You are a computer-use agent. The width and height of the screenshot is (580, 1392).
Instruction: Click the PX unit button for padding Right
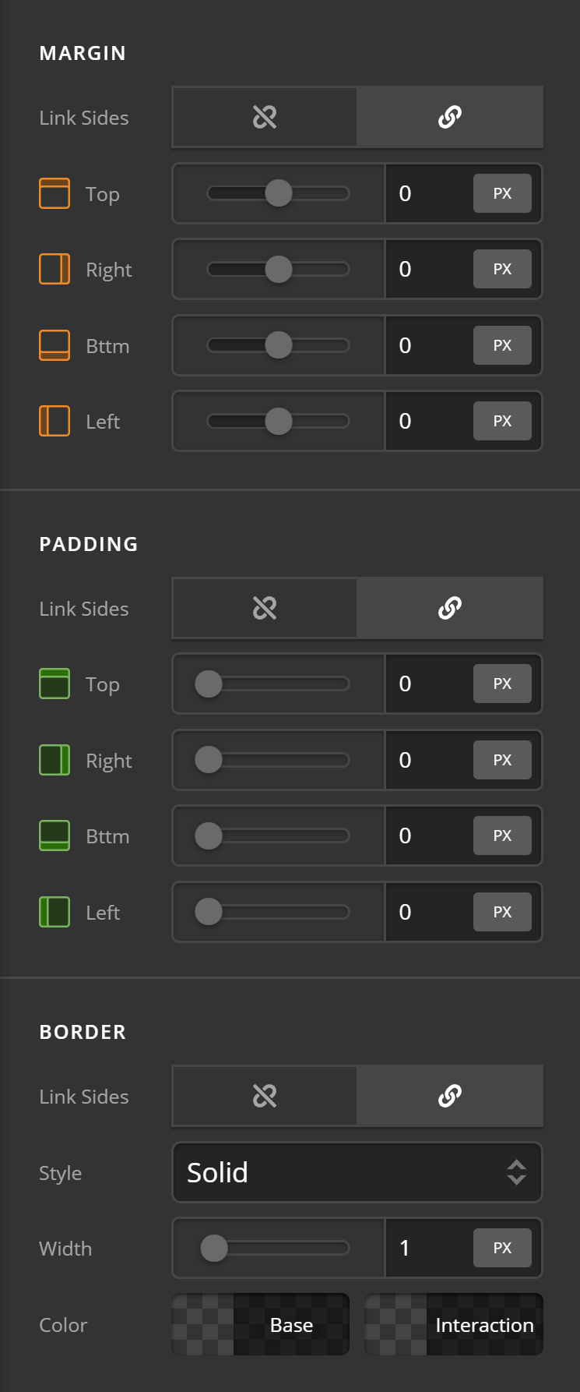(x=502, y=758)
